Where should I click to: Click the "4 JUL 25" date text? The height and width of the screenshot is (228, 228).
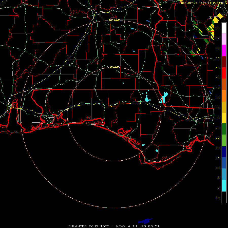click(137, 226)
